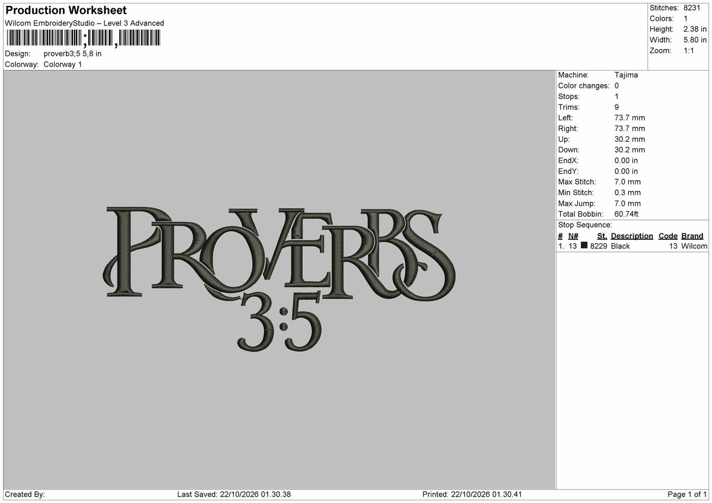Screen dimensions: 712x503
Task: Click Zoom value 1:1
Action: [689, 50]
